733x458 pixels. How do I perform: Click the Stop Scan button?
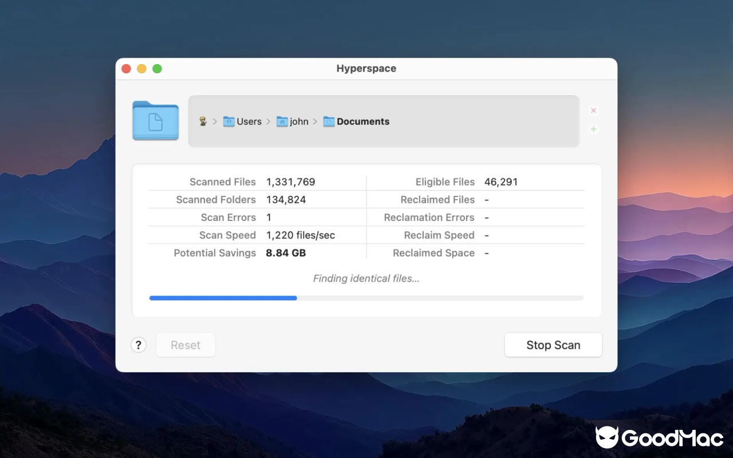(553, 345)
